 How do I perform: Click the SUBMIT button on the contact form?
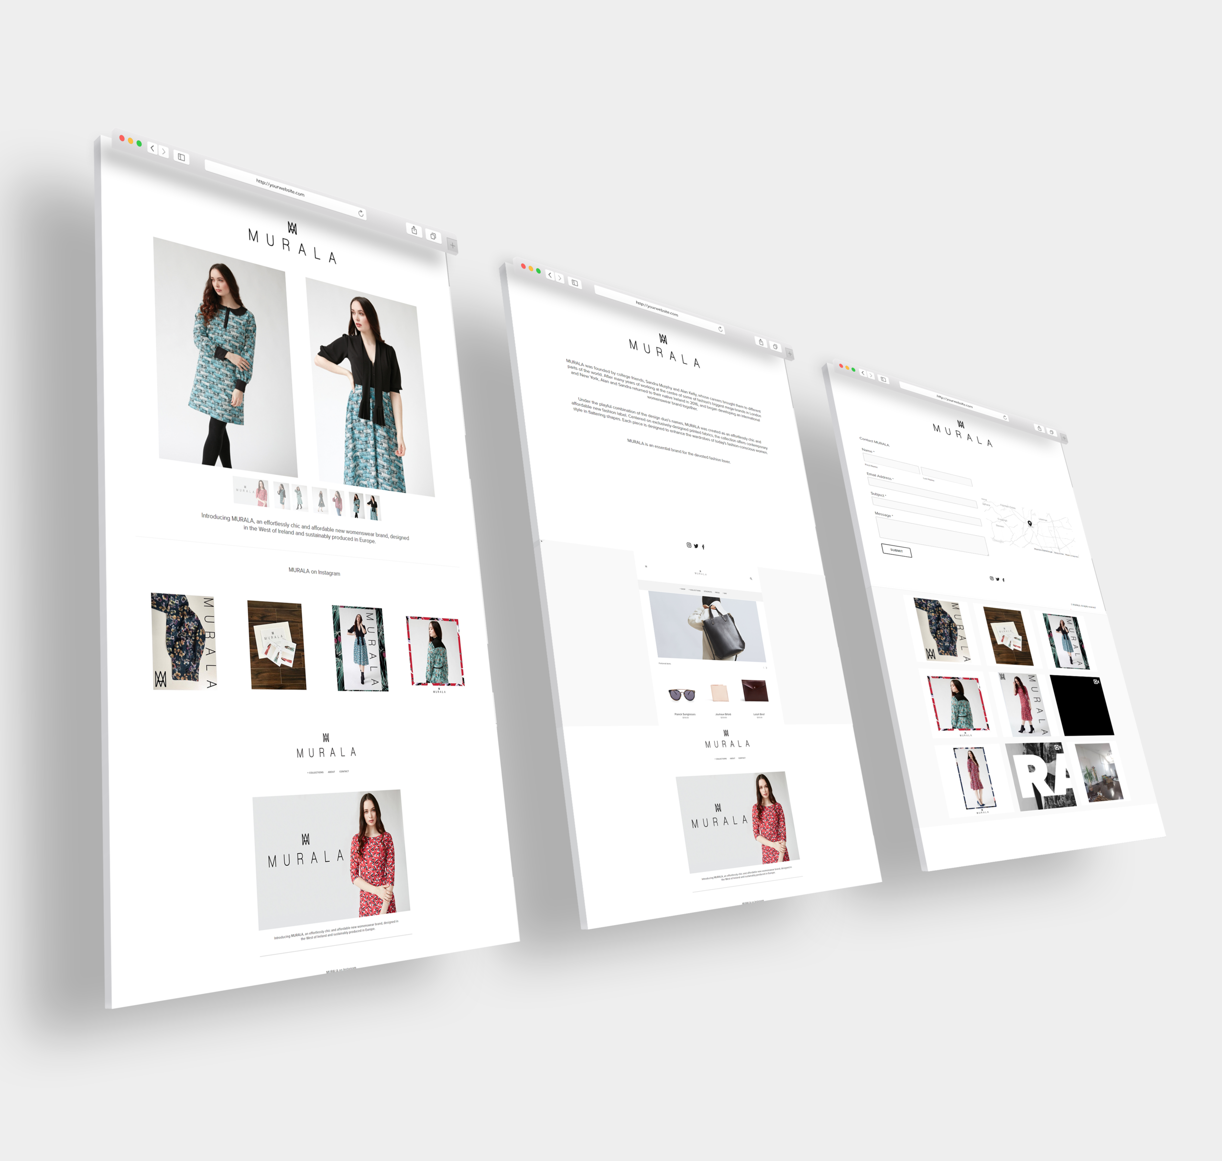896,550
